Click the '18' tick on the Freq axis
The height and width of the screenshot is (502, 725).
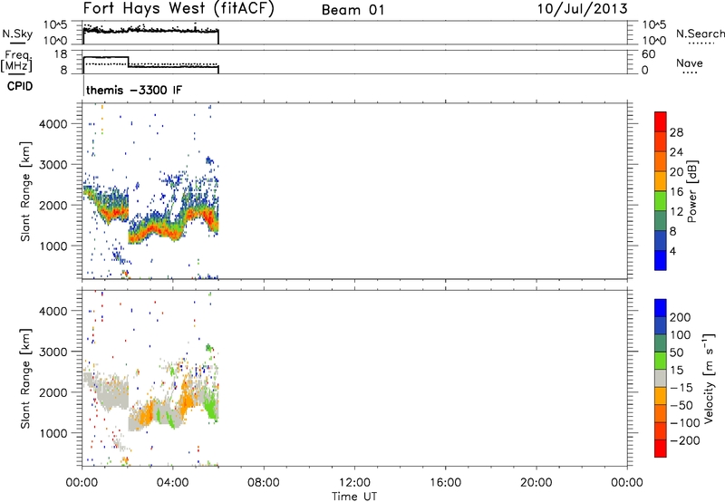click(x=61, y=54)
